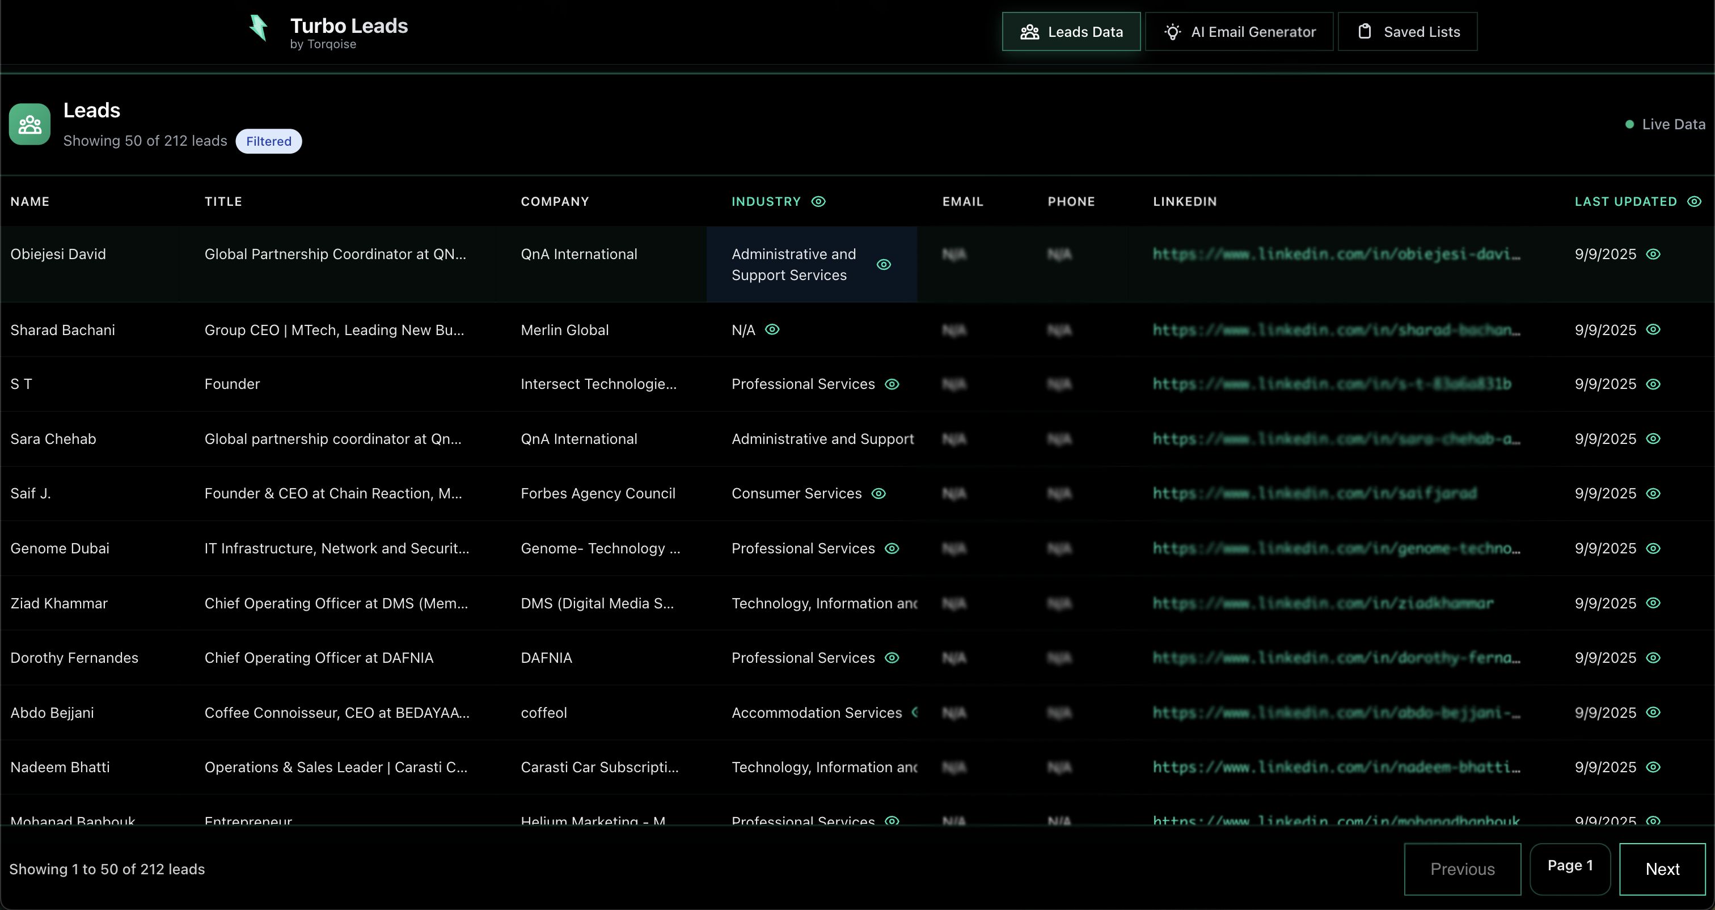
Task: Click the Live Data status indicator dot
Action: 1630,124
